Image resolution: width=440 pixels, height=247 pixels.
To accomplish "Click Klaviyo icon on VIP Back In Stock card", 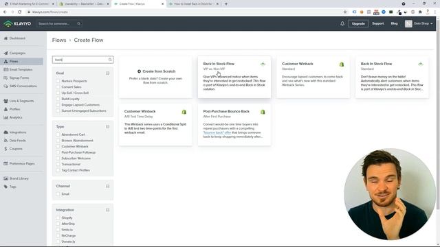I will 263,64.
